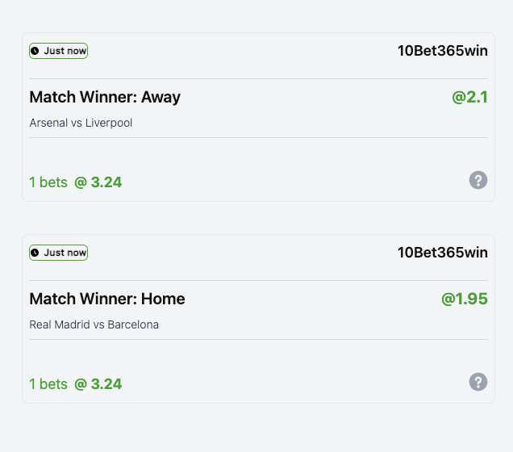Open help icon on Real Madrid vs Barcelona card
Image resolution: width=513 pixels, height=452 pixels.
(478, 382)
